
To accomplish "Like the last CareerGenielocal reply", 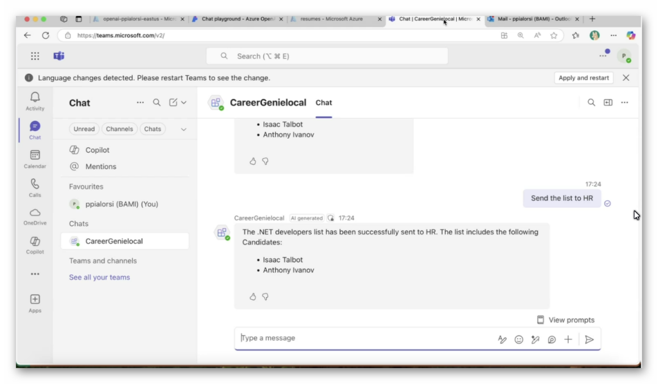I will click(253, 297).
